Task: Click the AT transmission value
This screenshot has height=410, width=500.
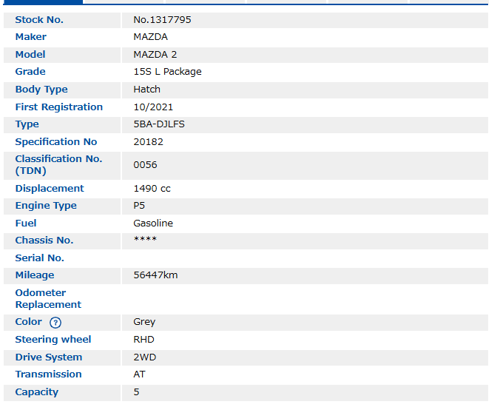Action: (139, 374)
